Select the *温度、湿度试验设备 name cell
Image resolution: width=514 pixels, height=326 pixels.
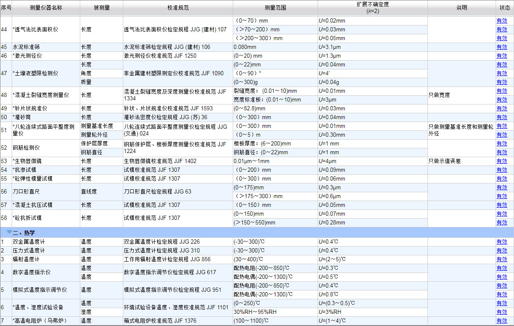[x=46, y=308]
